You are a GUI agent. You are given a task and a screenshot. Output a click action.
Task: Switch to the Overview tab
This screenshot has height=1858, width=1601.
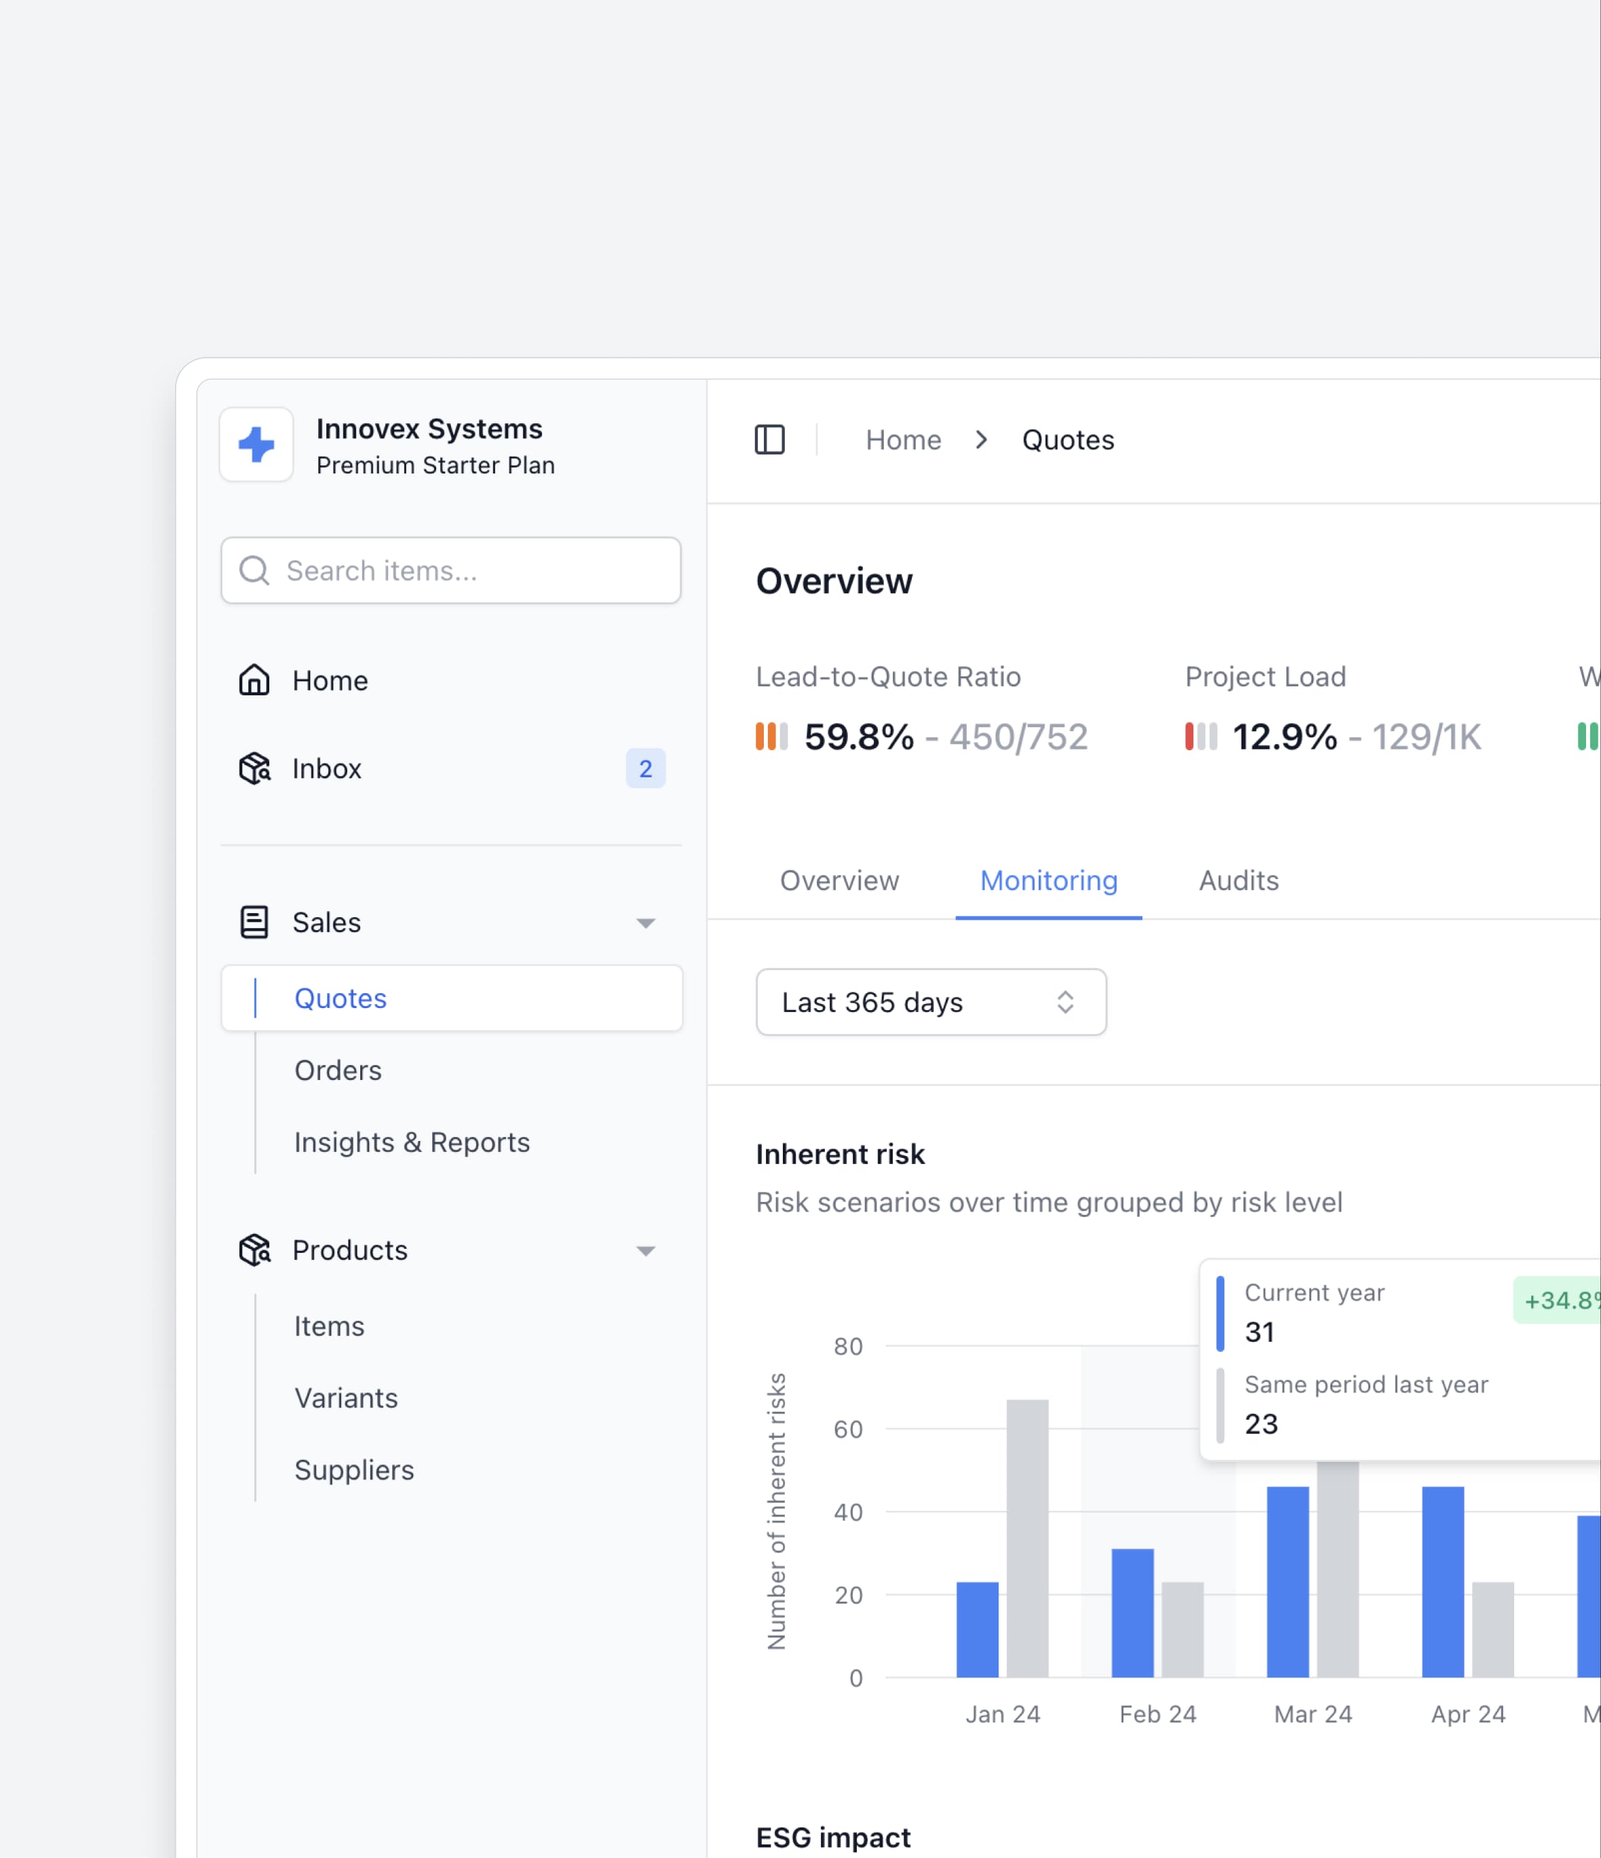840,880
